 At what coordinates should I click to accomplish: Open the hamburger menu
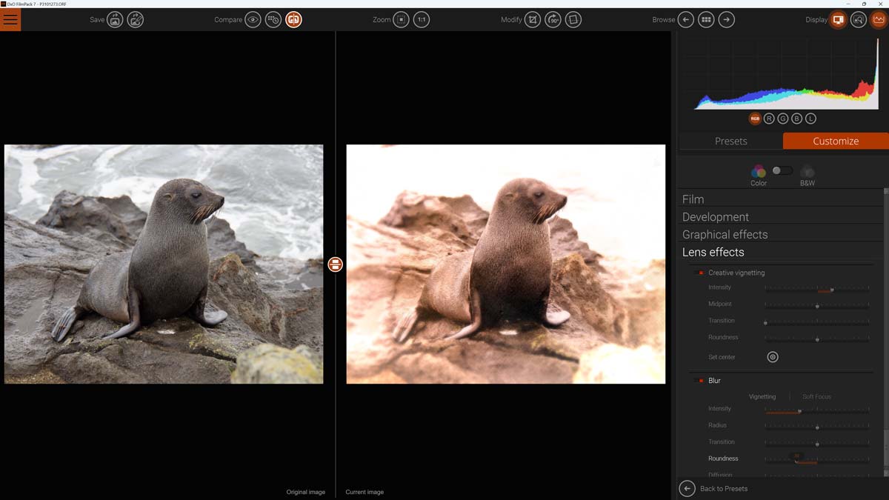click(x=10, y=19)
